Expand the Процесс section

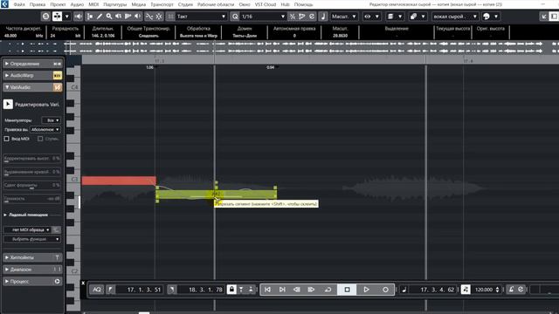pos(7,281)
